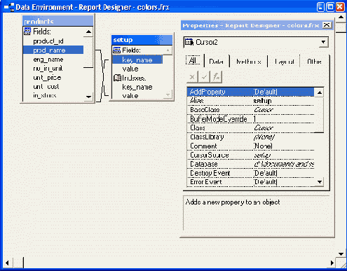This screenshot has height=271, width=347.
Task: Click right arrow of horizontal scrollbar
Action: point(332,263)
